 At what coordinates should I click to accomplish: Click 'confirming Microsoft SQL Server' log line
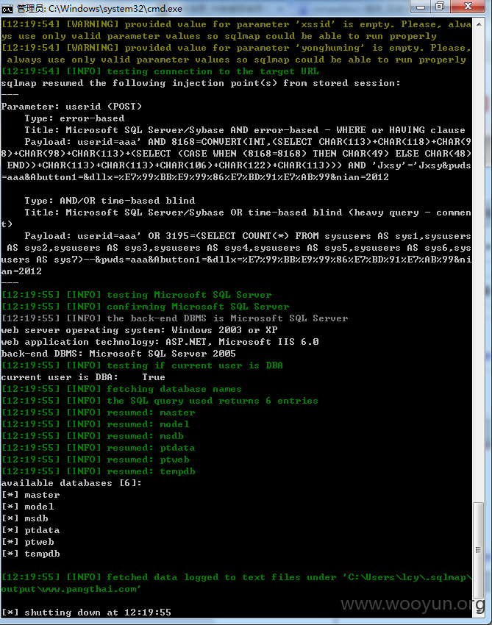point(146,307)
